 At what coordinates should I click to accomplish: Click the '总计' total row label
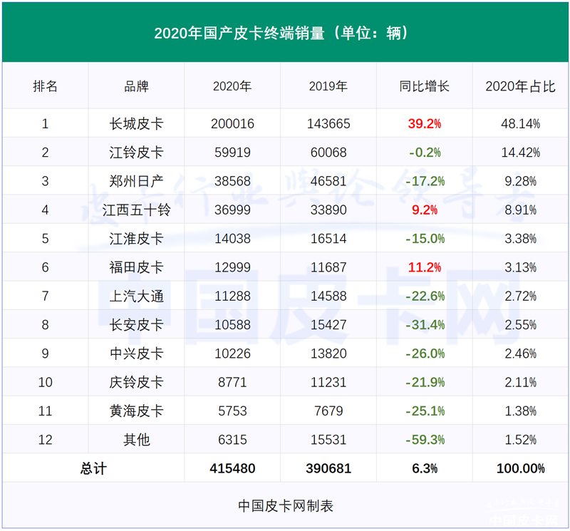[93, 468]
